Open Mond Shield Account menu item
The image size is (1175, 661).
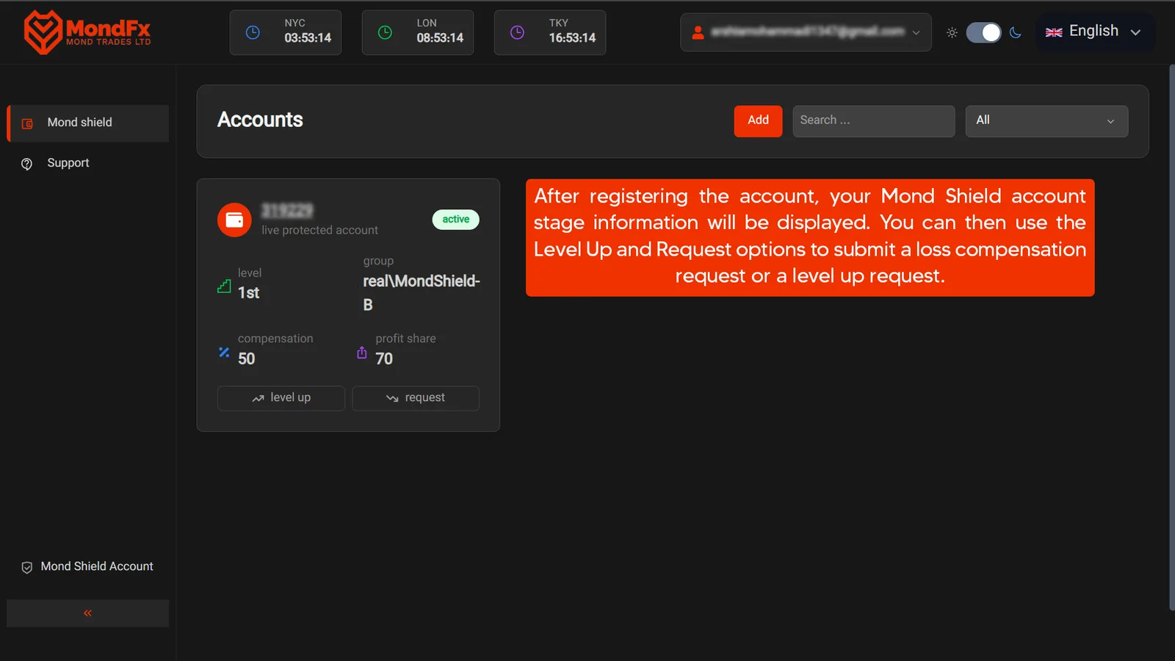(x=88, y=567)
